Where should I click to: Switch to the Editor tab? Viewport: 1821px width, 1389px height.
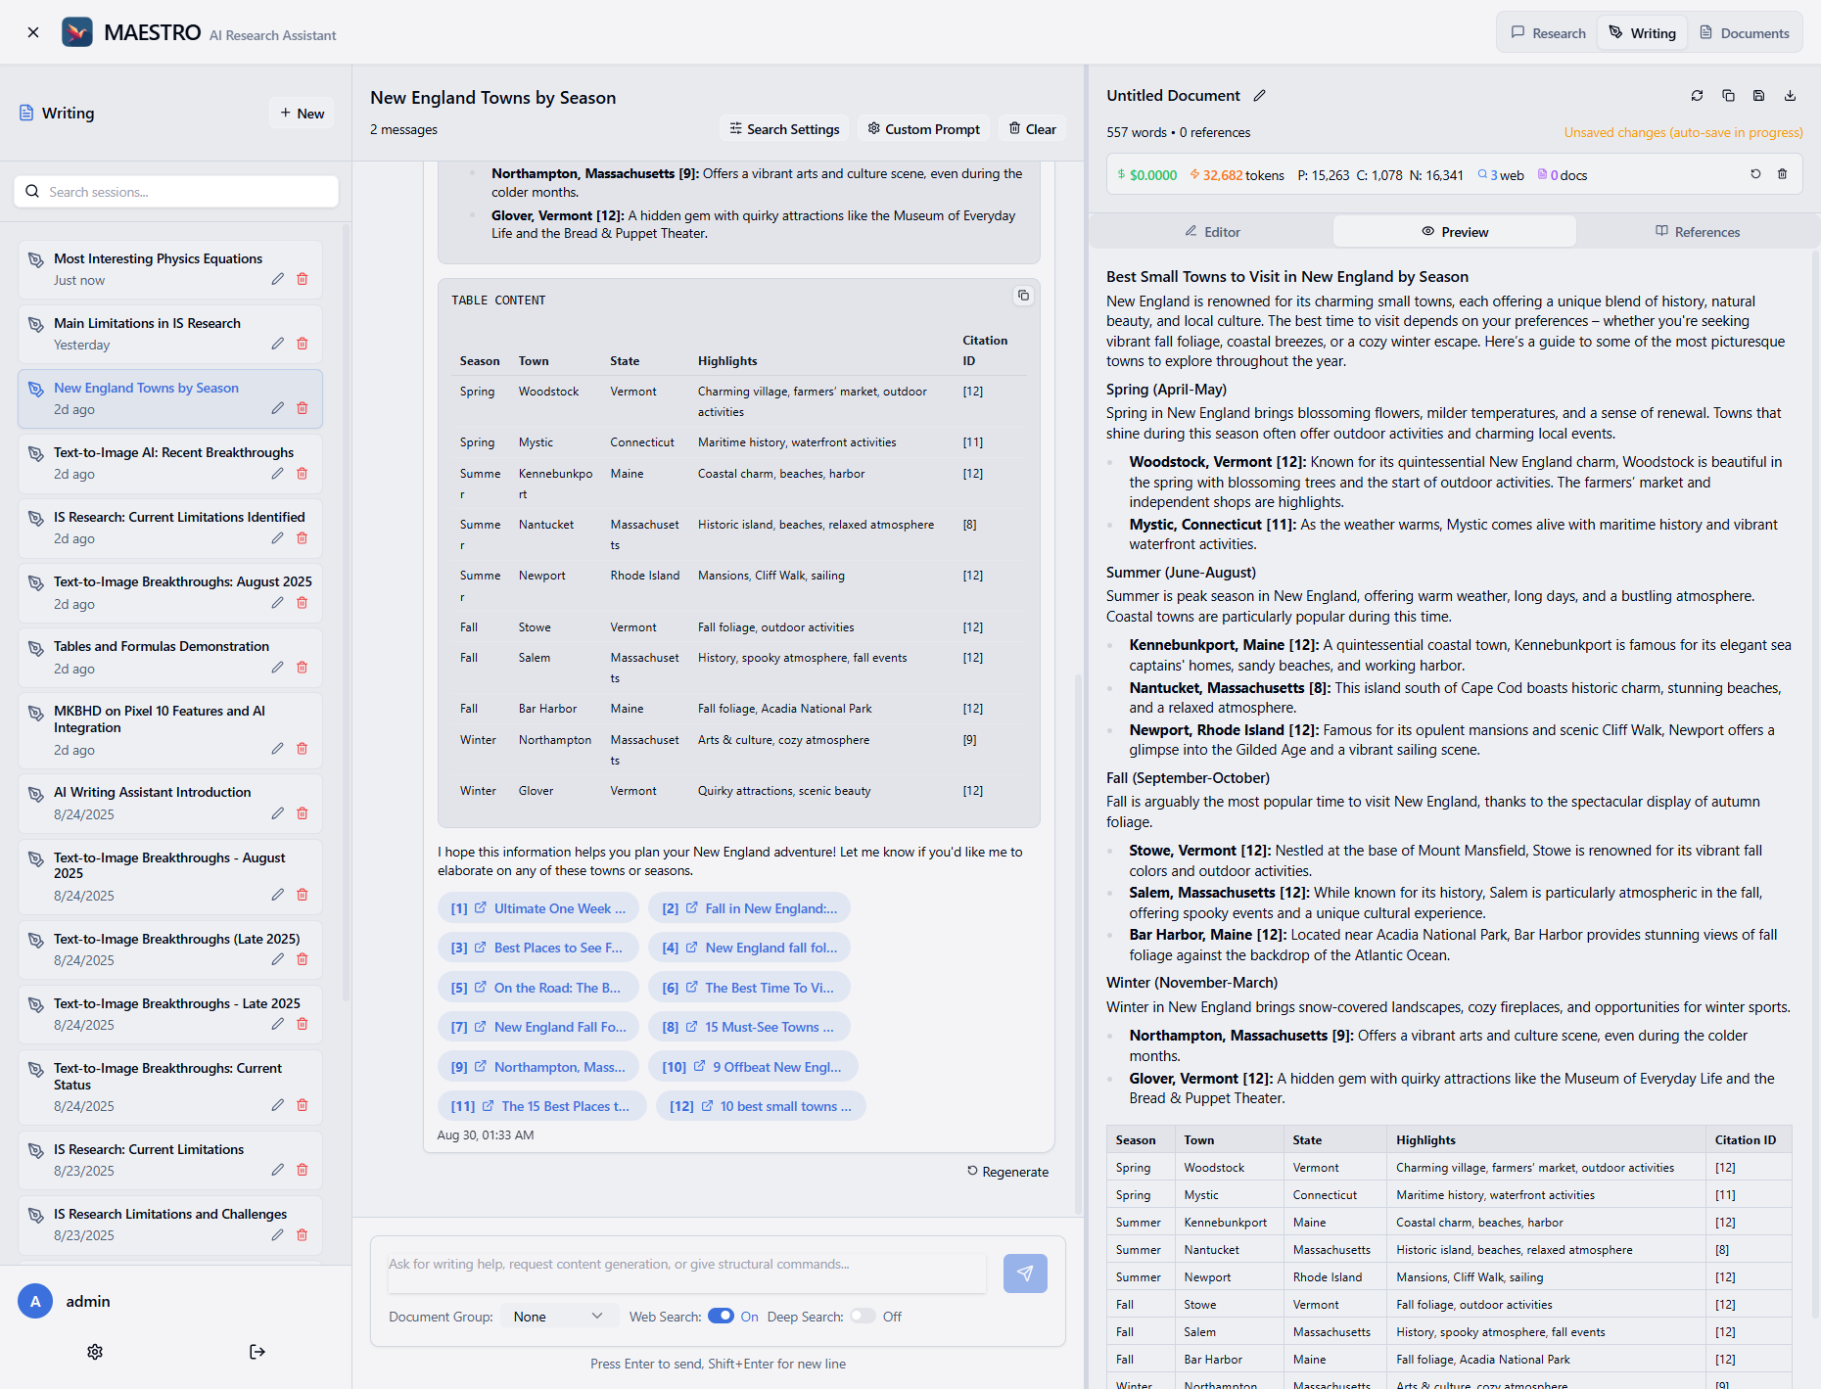pyautogui.click(x=1212, y=232)
